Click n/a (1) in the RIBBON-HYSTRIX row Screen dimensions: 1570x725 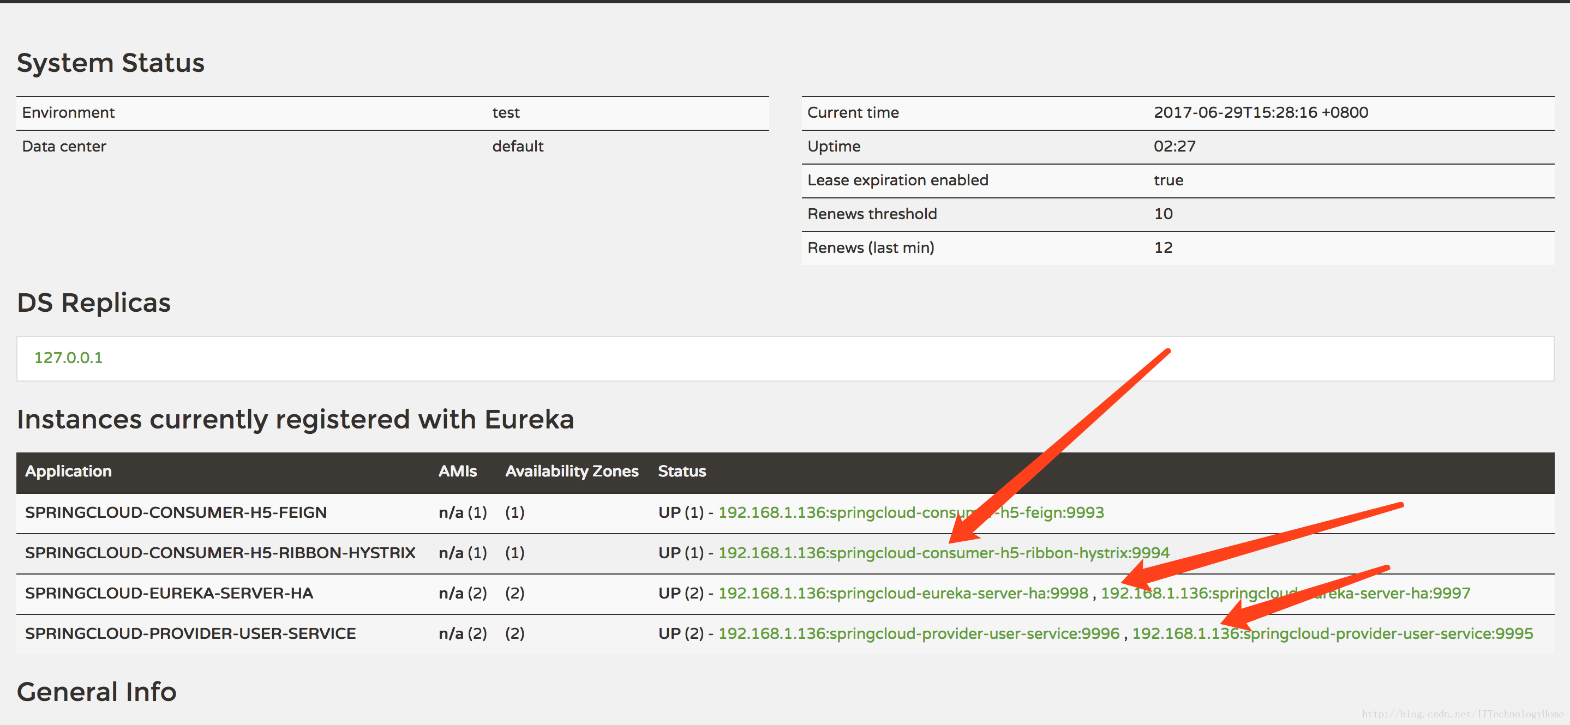tap(463, 553)
